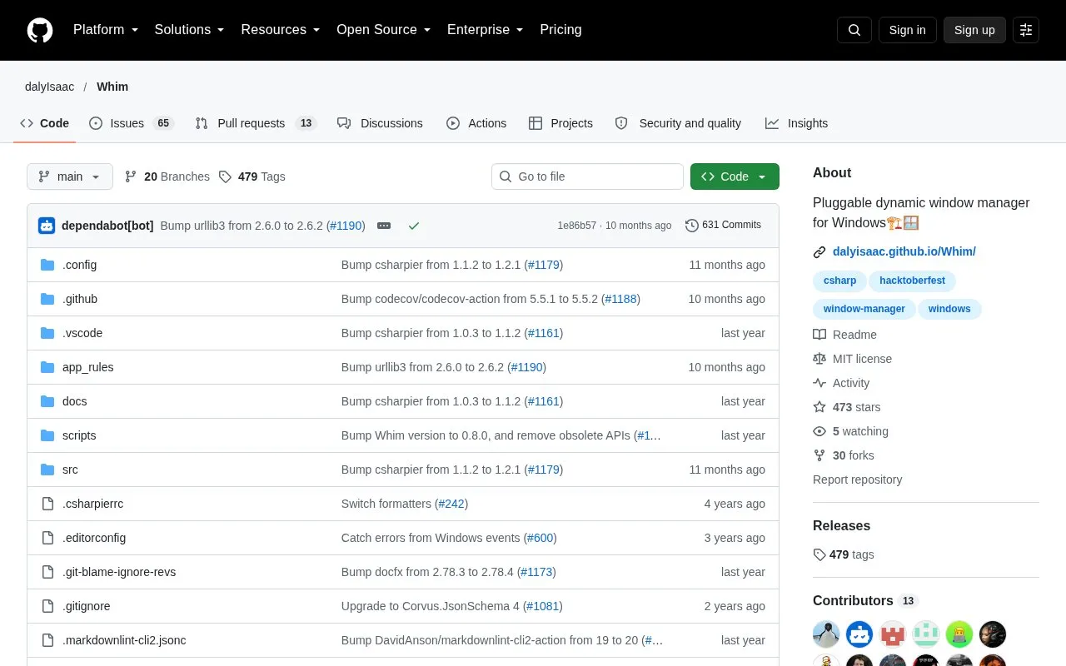Open the Discussions tab

380,123
